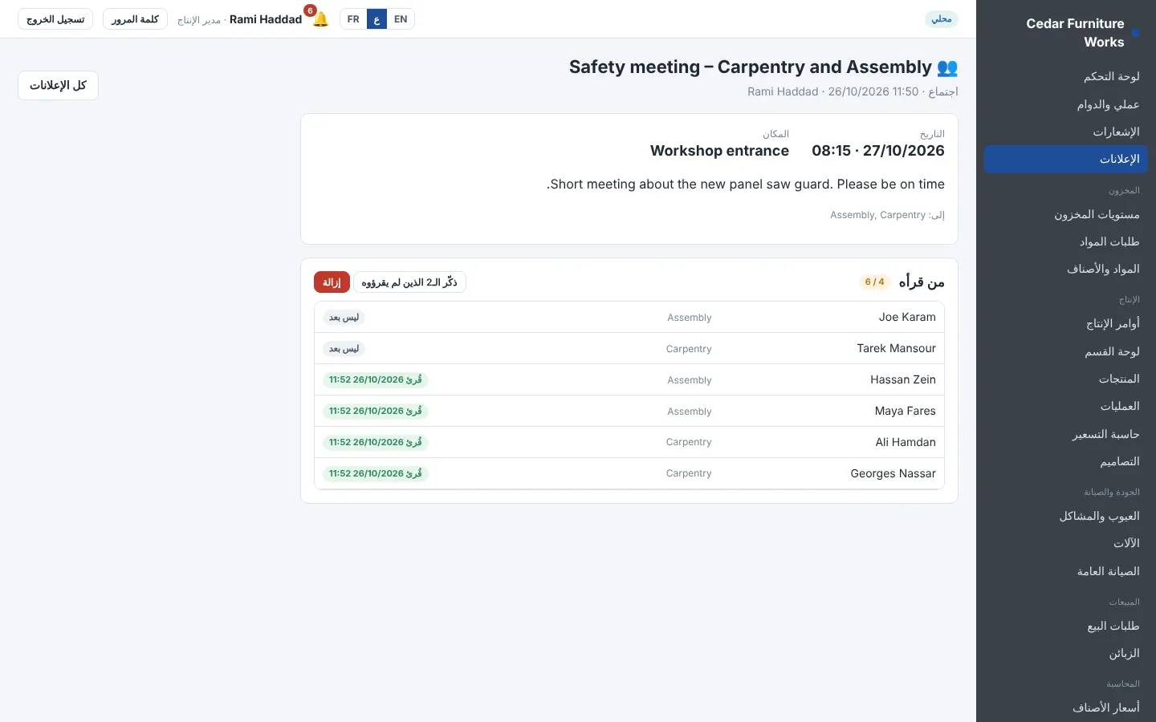Click the Cedar Furniture Works brand title
Viewport: 1156px width, 722px height.
coord(1075,33)
